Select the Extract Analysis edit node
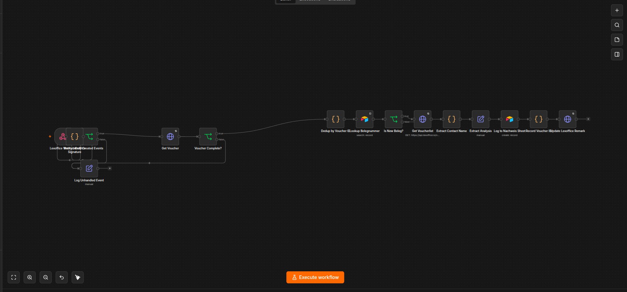Image resolution: width=627 pixels, height=292 pixels. pos(481,119)
